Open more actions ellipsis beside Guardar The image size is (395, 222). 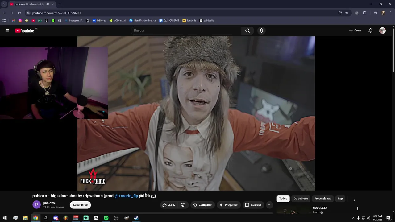coord(269,205)
